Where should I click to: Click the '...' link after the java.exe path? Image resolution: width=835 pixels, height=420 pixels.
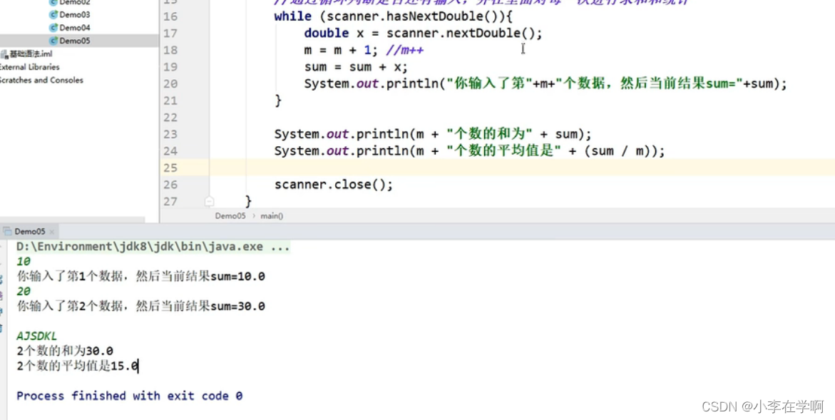pos(277,246)
